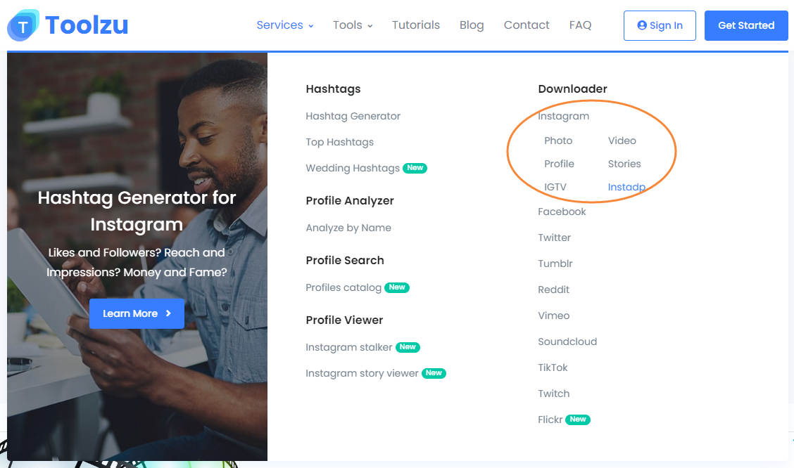The width and height of the screenshot is (794, 468).
Task: Click the Profile Search section heading
Action: coord(345,260)
